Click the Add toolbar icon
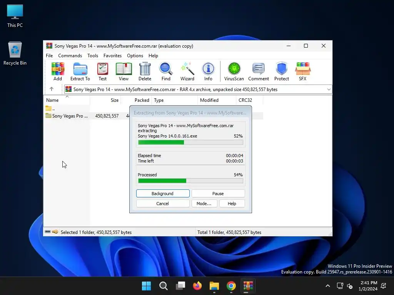394x295 pixels. [58, 71]
